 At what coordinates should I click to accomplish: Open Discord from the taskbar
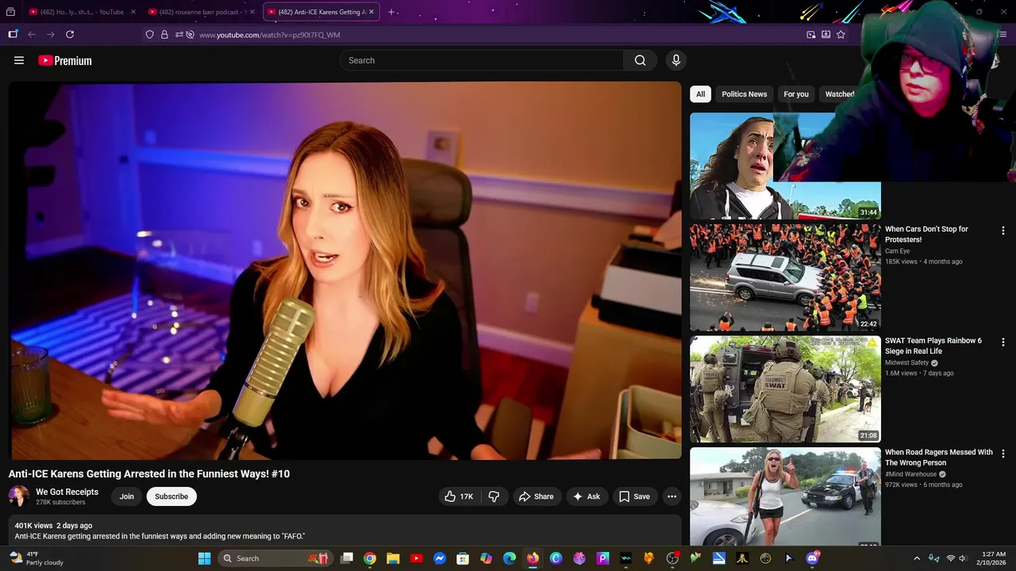tap(812, 558)
